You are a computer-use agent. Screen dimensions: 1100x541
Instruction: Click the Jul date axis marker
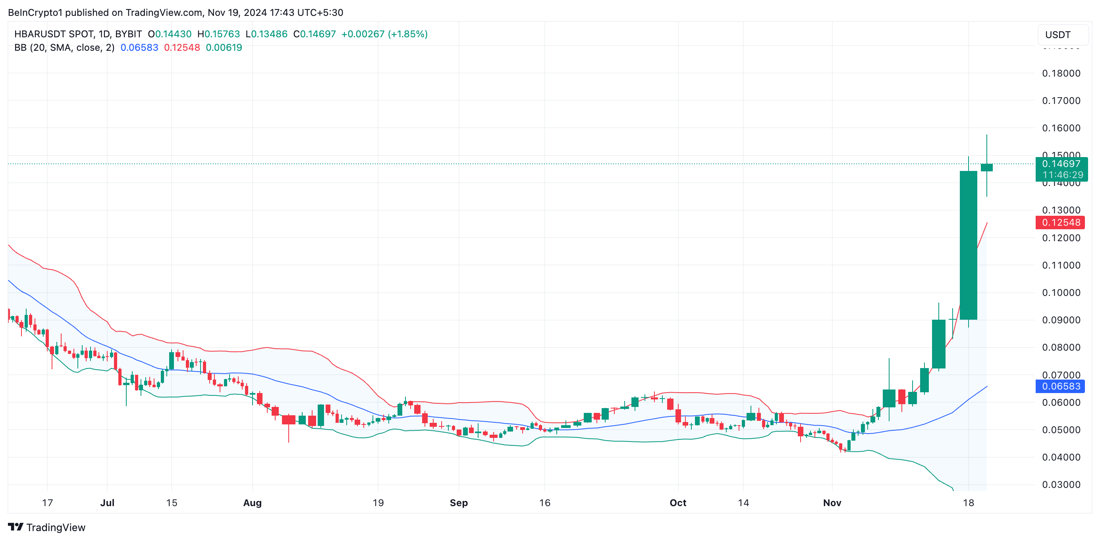point(107,503)
